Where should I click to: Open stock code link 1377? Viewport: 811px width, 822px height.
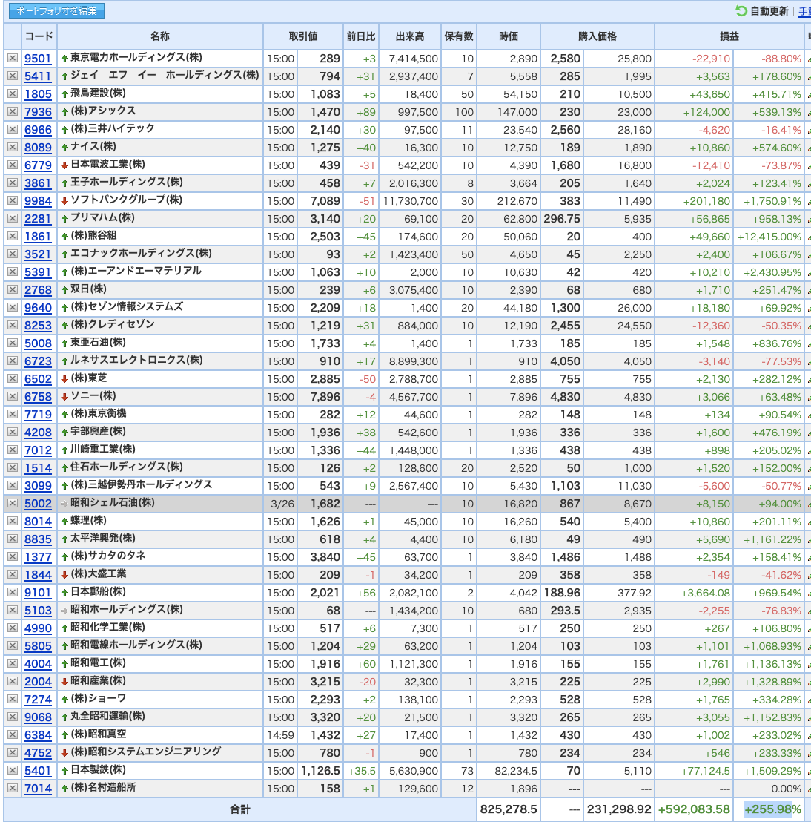pos(39,556)
